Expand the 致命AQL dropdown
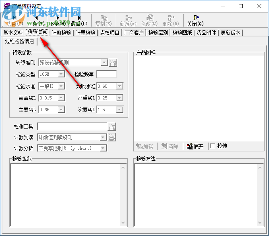Viewport: 269px width, 236px height. pyautogui.click(x=61, y=98)
